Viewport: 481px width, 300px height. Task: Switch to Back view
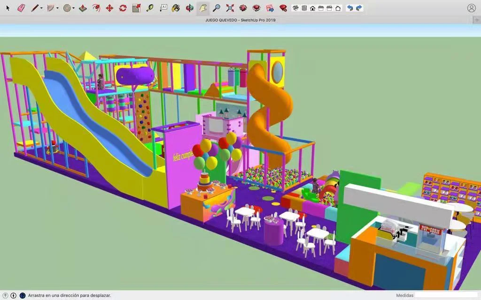329,8
